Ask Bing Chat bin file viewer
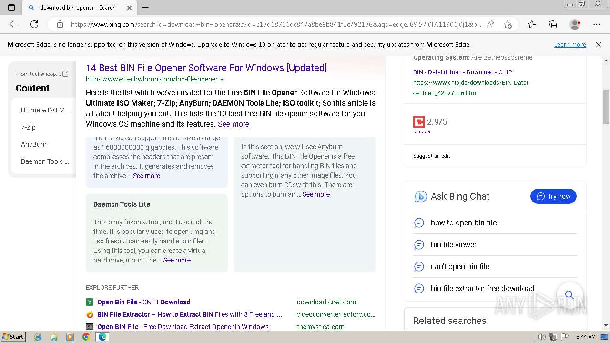 click(x=454, y=244)
